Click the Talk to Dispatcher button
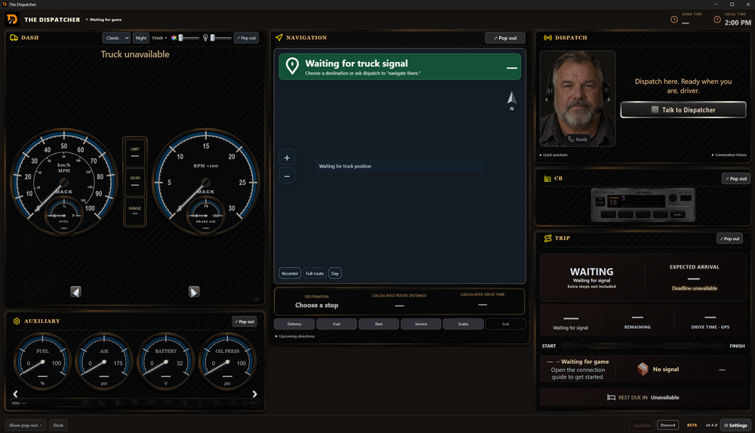 [x=683, y=109]
